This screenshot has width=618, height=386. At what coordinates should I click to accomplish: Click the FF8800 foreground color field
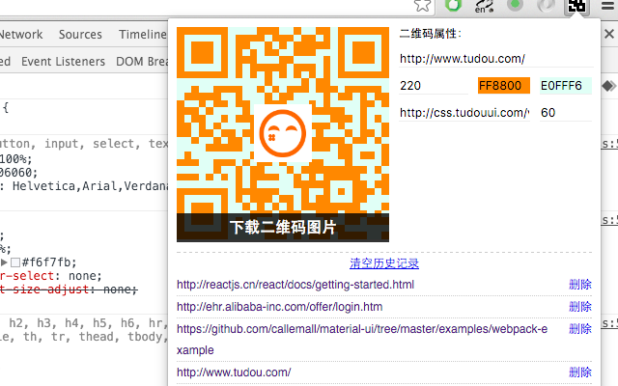(504, 86)
